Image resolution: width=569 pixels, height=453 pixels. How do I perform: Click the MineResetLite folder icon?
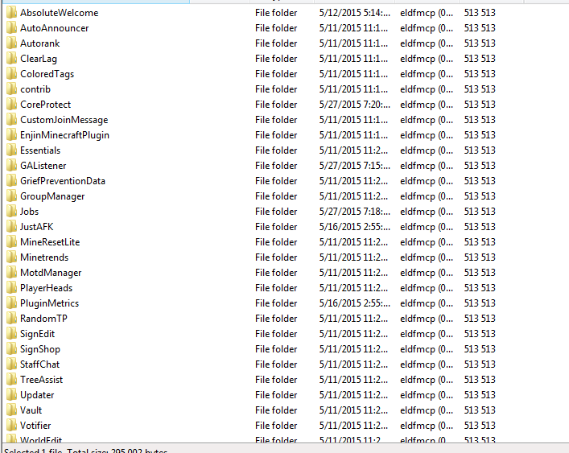[11, 242]
